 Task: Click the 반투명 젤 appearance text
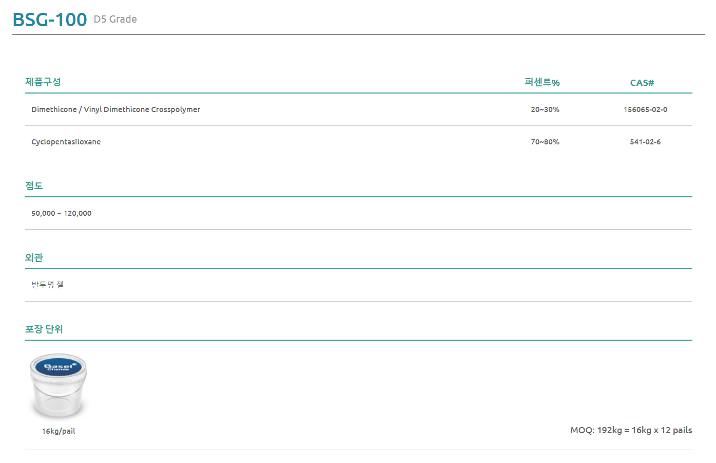pyautogui.click(x=48, y=285)
